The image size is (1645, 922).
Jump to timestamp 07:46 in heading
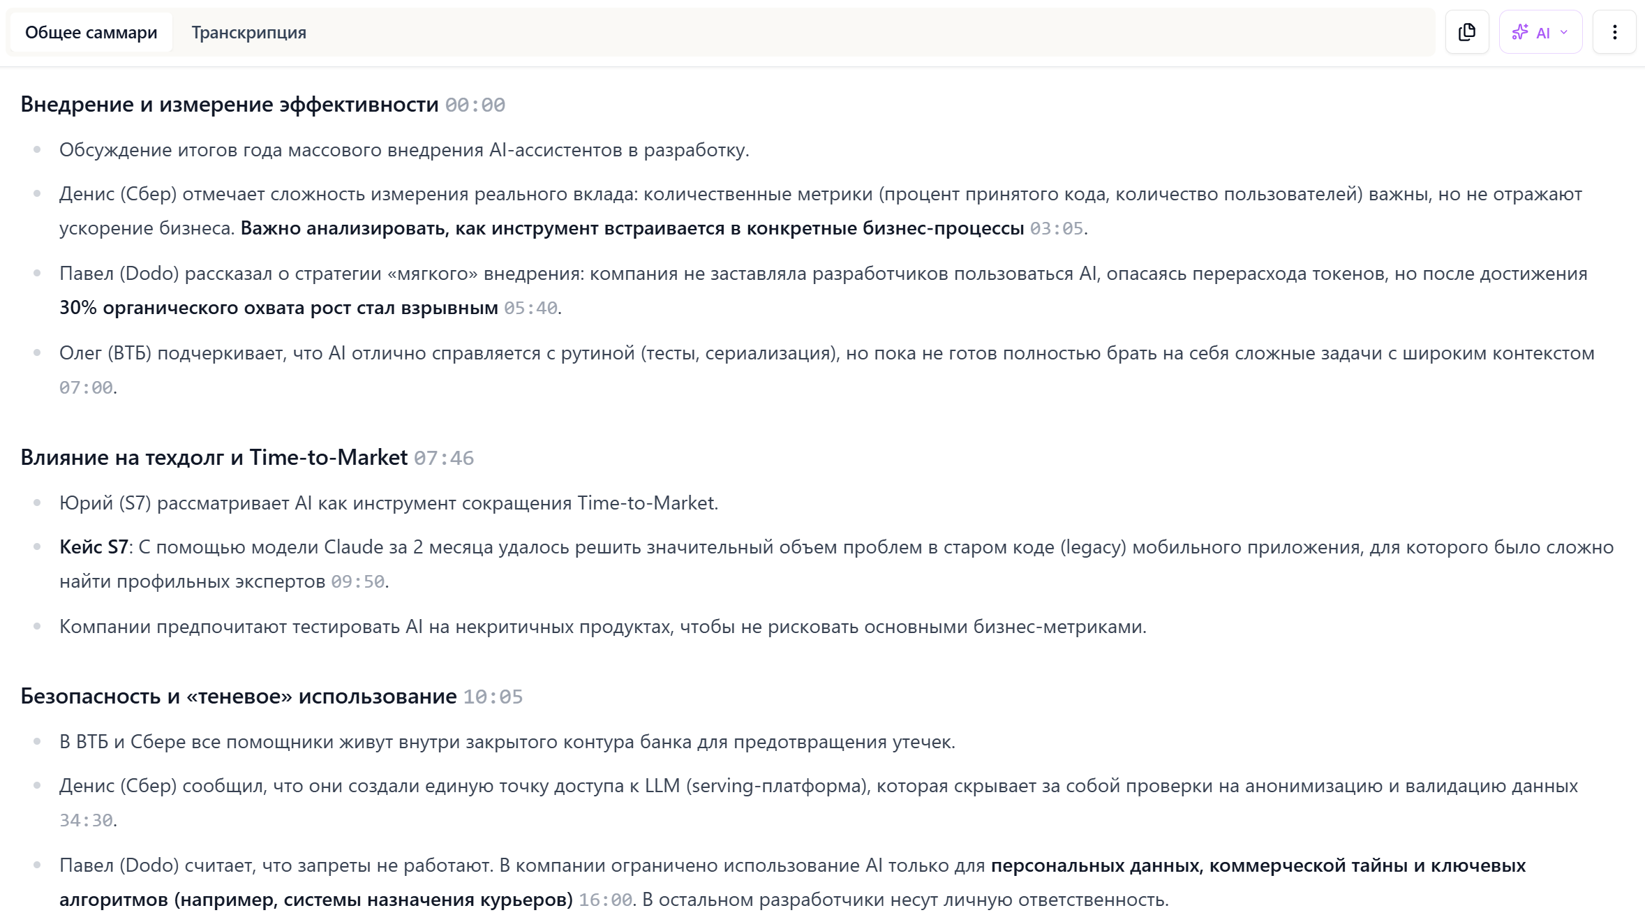click(444, 458)
